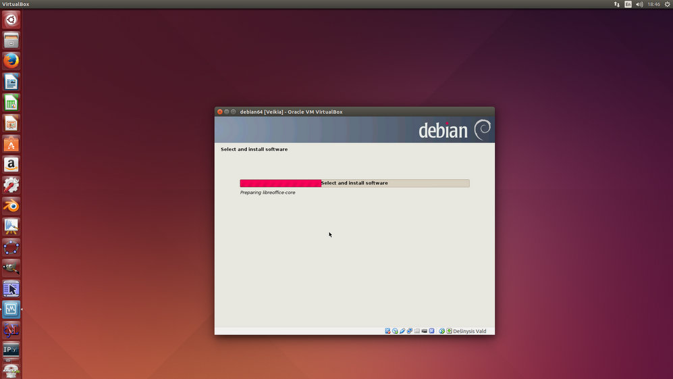The height and width of the screenshot is (379, 673).
Task: Open the network indicator menu in top panel
Action: (x=616, y=4)
